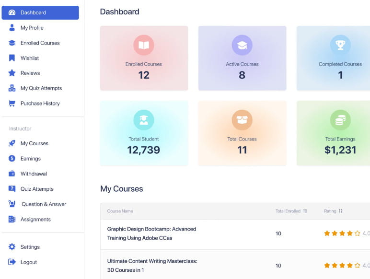This screenshot has width=370, height=279.
Task: Click the star rating of Graphic Design Bootcamp
Action: 342,233
